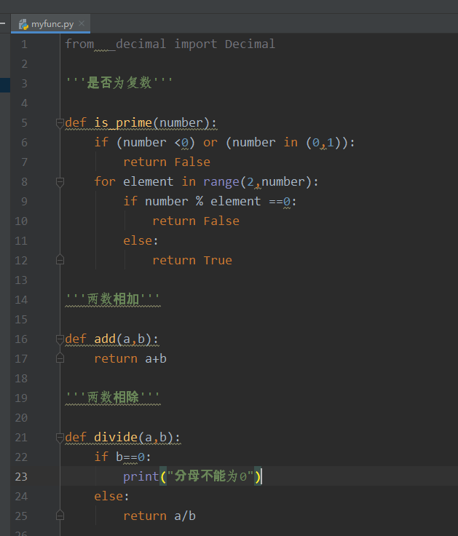Click 'range' call on line 8
The image size is (458, 536).
(221, 182)
